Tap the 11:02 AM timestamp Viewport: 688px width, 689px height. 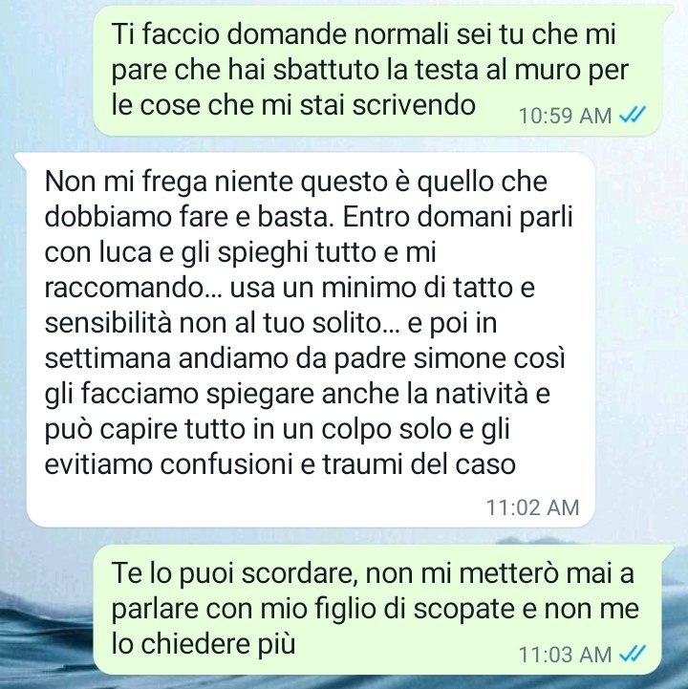click(532, 507)
